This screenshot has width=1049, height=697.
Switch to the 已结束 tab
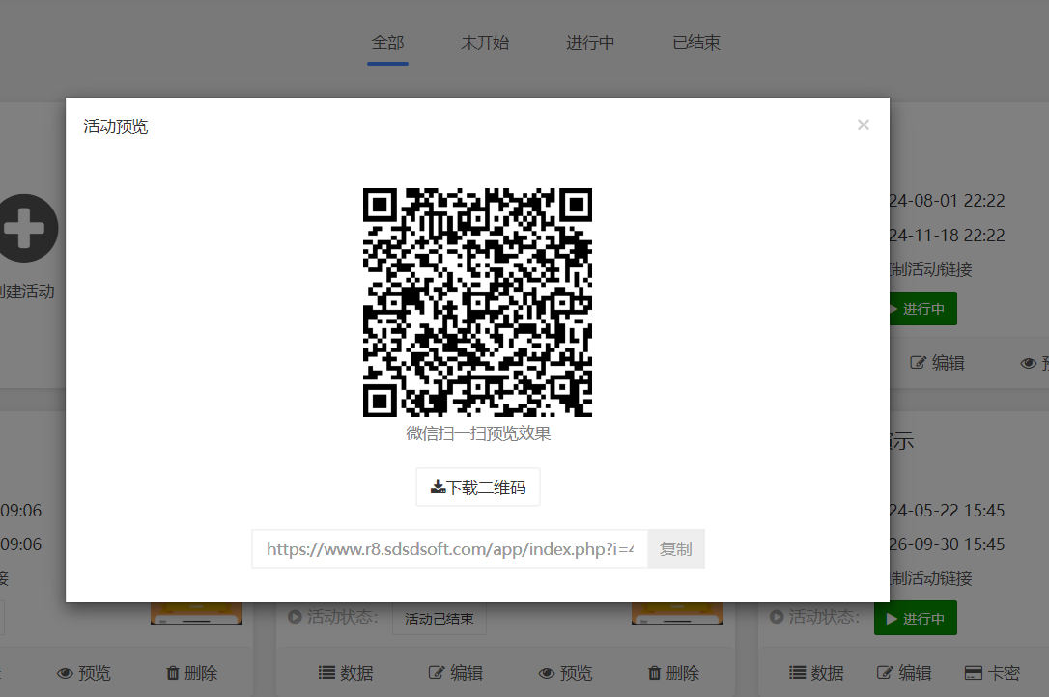[695, 42]
